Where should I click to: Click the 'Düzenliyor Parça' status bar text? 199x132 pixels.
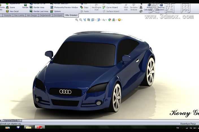188,124
